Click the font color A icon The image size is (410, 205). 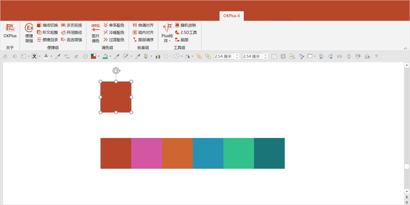tap(46, 56)
